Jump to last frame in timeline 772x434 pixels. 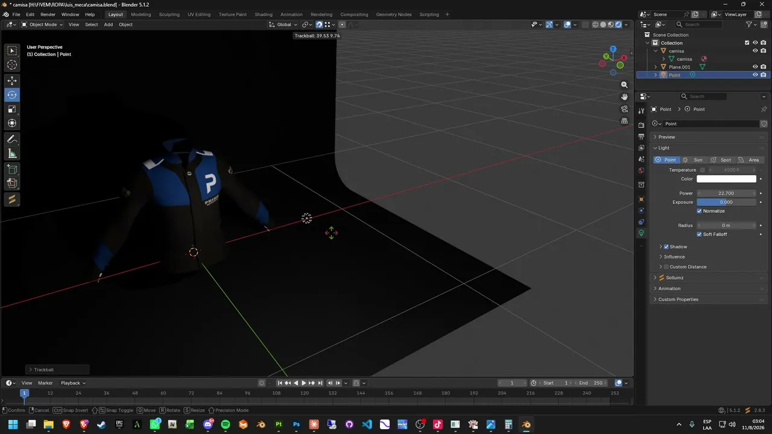320,383
